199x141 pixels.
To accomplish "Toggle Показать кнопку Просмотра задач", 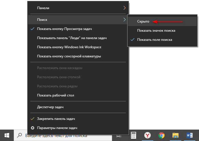I will [x=78, y=29].
